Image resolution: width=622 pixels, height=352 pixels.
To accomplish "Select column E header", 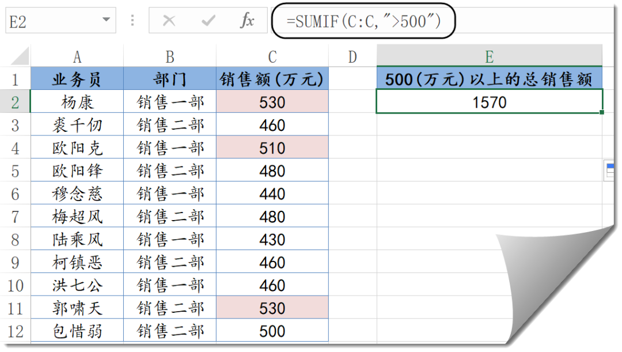I will tap(489, 56).
